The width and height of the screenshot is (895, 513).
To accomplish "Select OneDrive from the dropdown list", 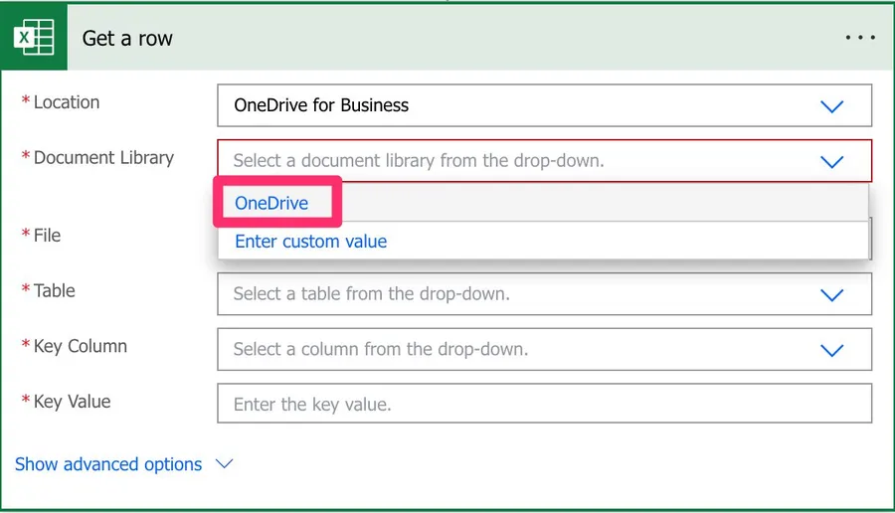I will pos(271,204).
